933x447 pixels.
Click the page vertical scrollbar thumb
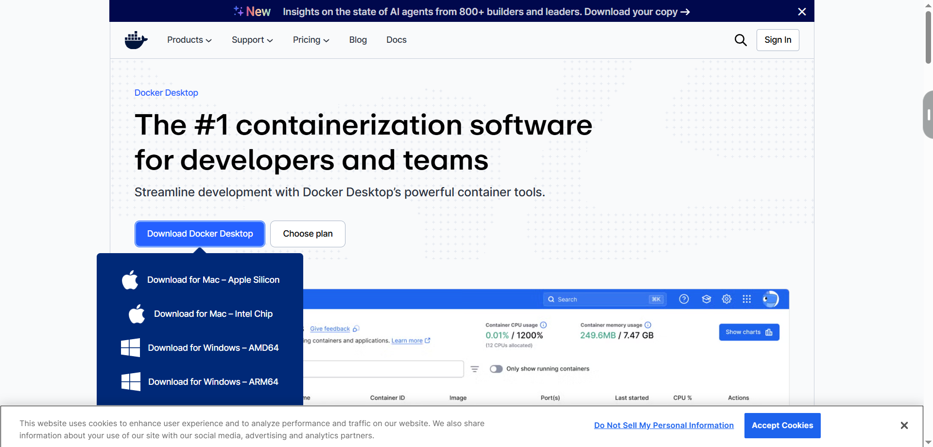[928, 36]
